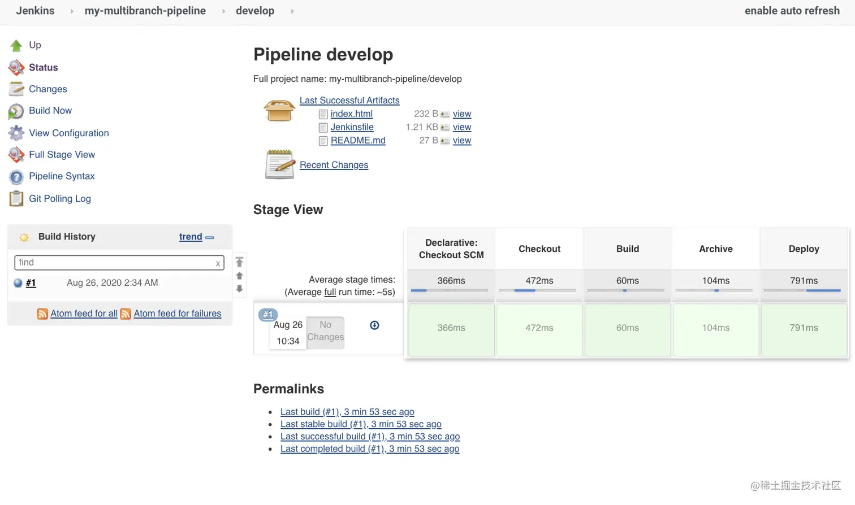
Task: Click the Build stage 60ms green cell
Action: point(628,330)
